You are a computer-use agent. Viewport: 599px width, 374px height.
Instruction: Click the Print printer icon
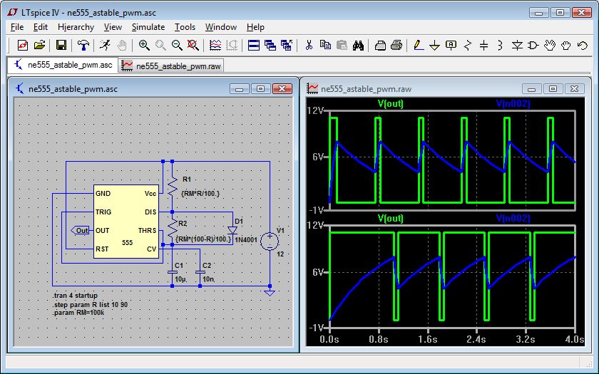click(x=396, y=46)
